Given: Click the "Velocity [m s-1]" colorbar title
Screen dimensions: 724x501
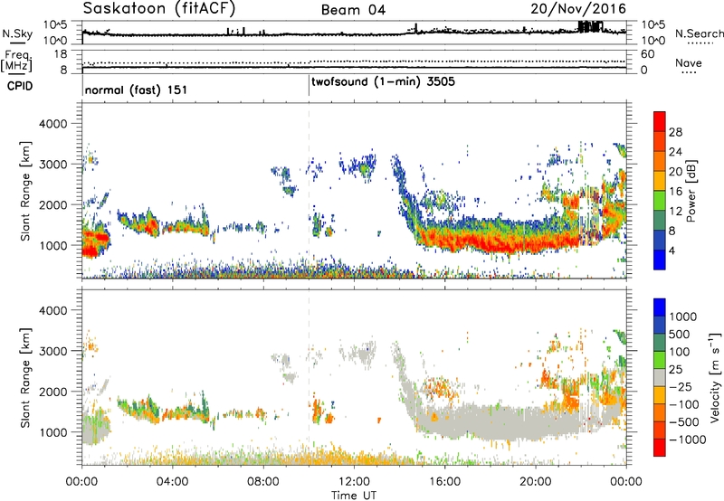Looking at the screenshot, I should [x=715, y=377].
